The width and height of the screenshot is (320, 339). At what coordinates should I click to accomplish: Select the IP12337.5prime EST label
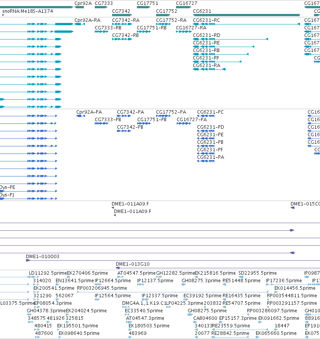coord(160,296)
